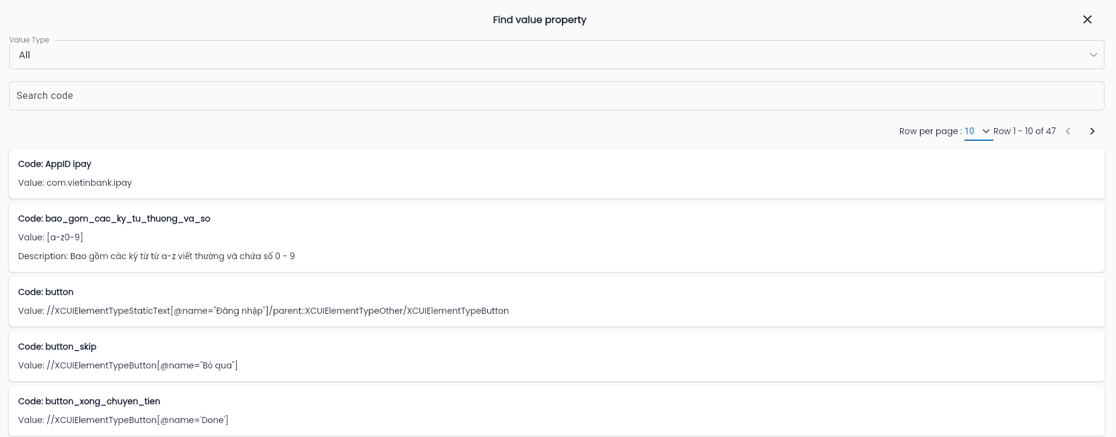The width and height of the screenshot is (1116, 437).
Task: Go to next page of results
Action: [x=1092, y=131]
